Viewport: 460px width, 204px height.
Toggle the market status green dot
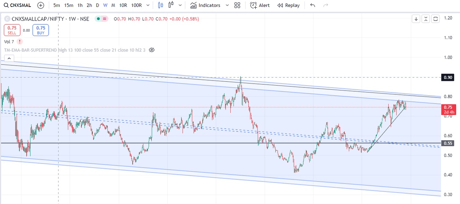pos(99,18)
